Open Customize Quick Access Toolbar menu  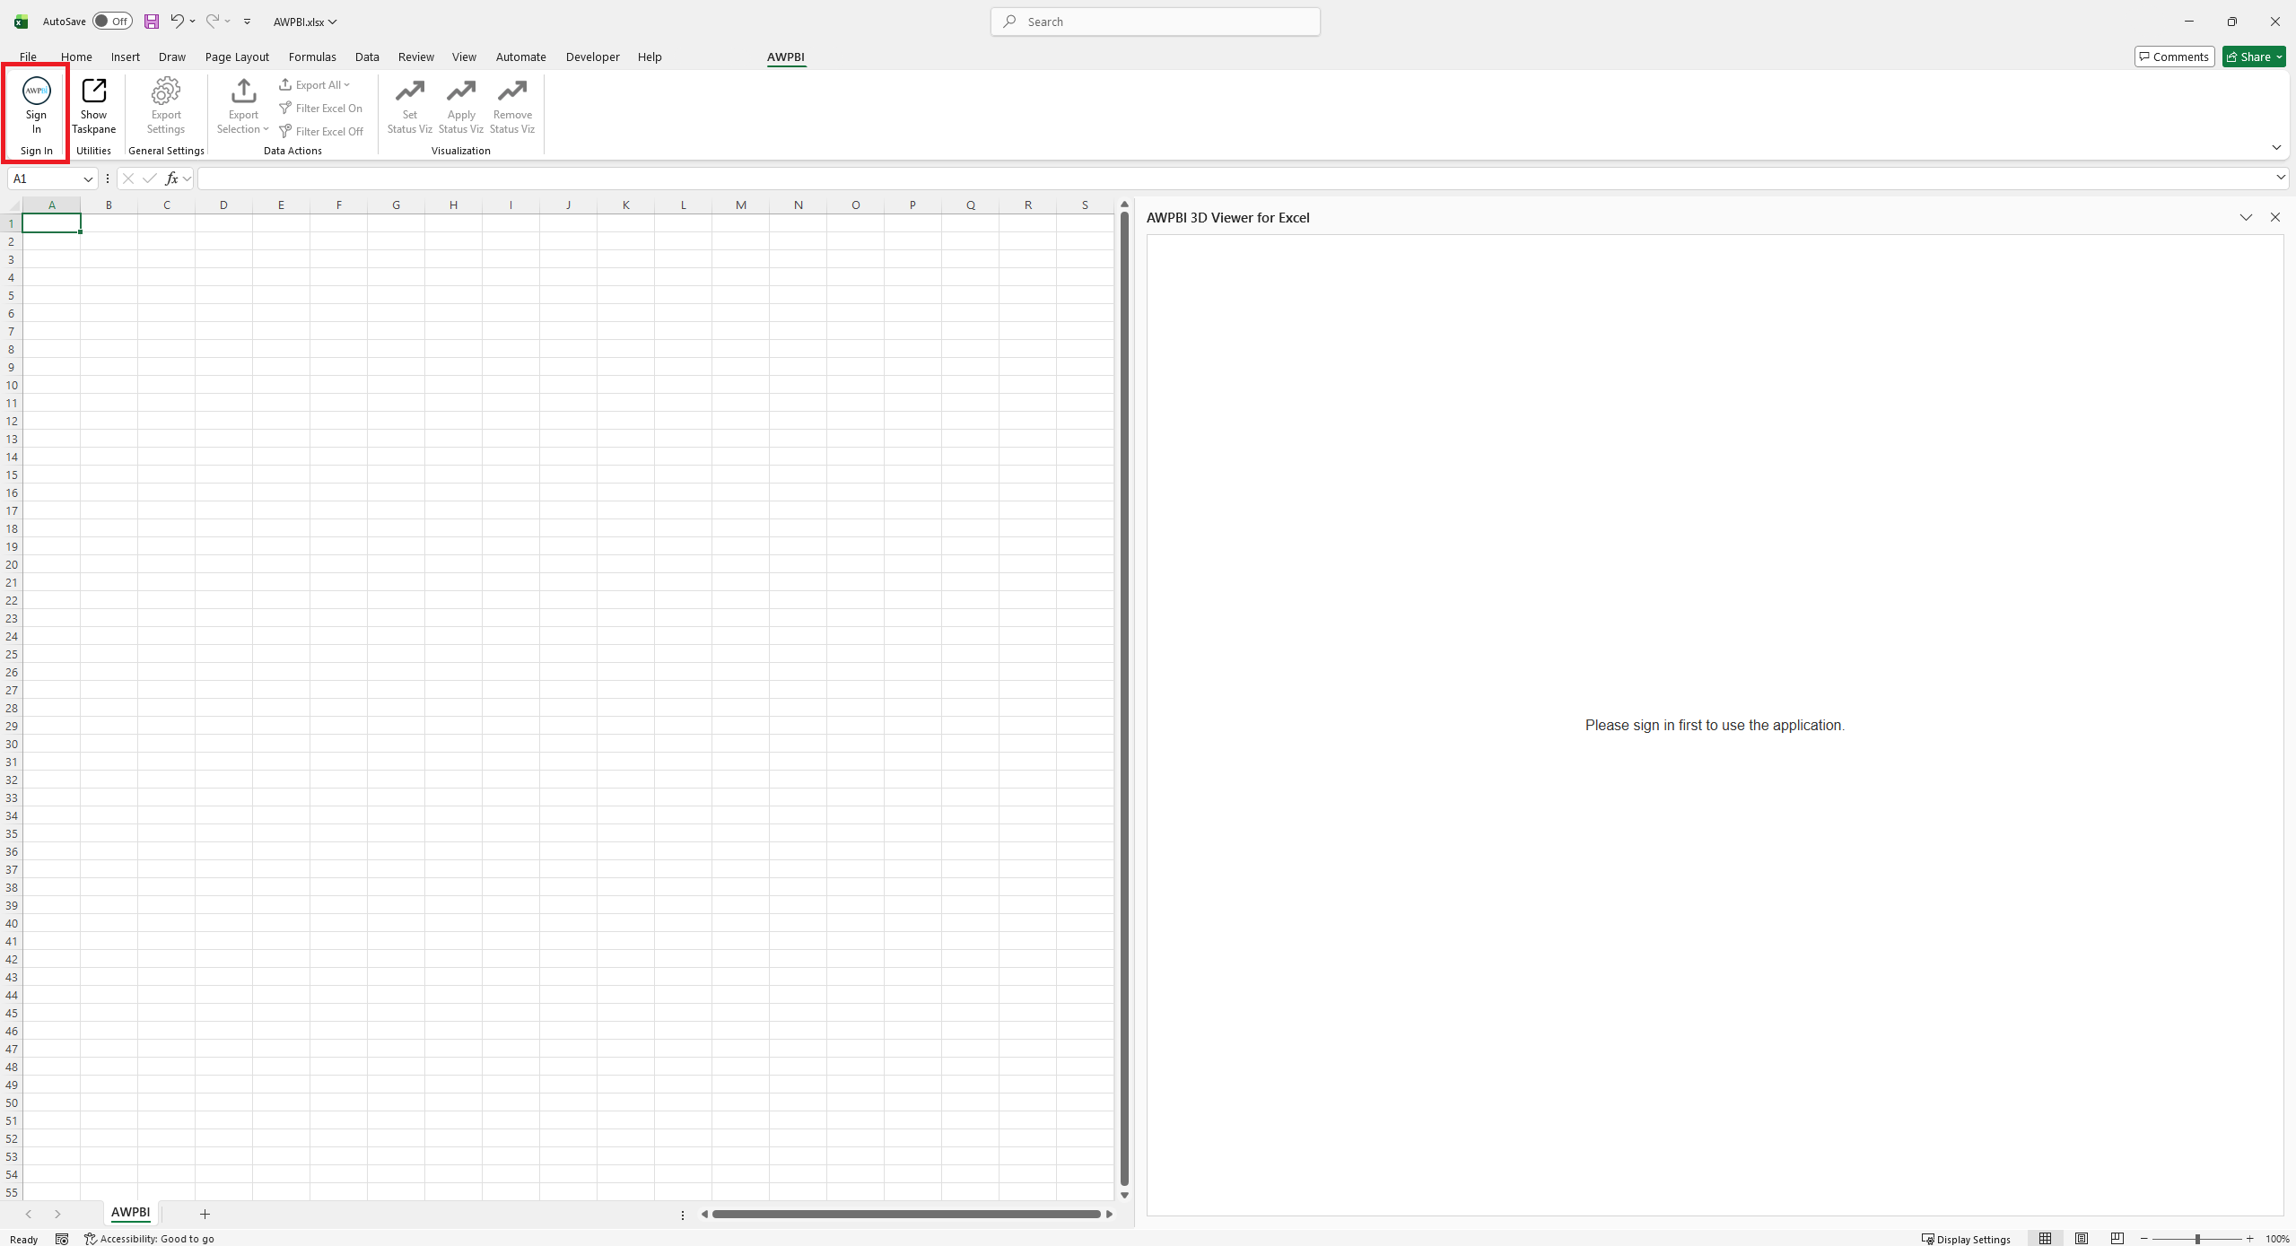(x=247, y=22)
